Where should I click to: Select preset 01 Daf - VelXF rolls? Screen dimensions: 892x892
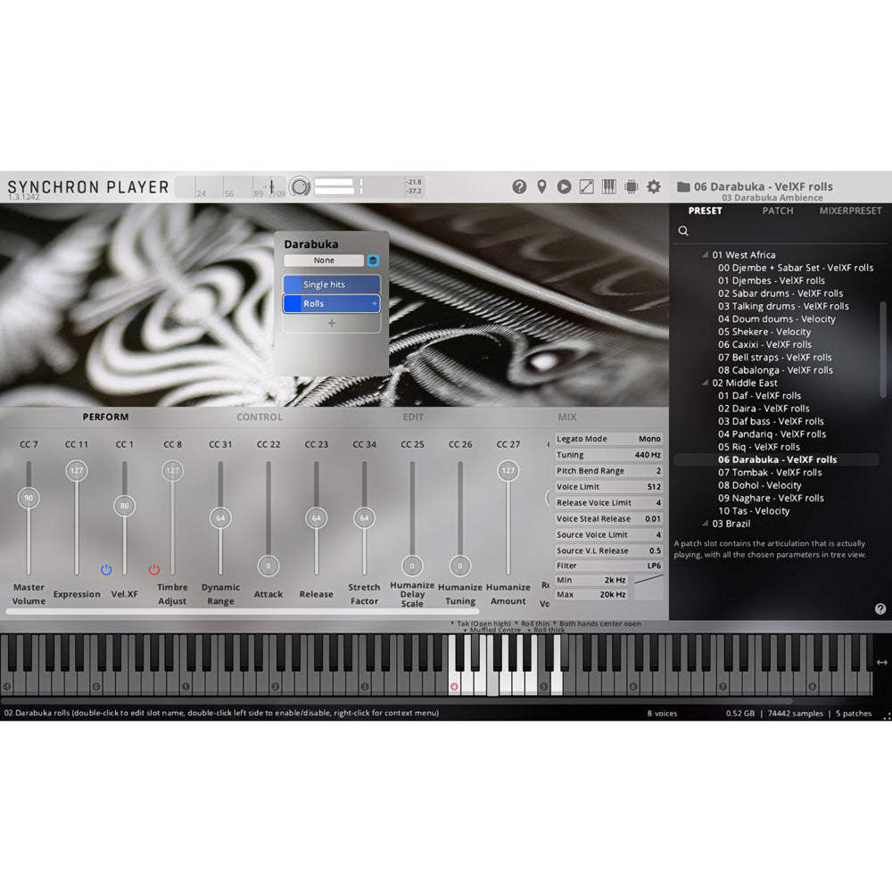(759, 395)
